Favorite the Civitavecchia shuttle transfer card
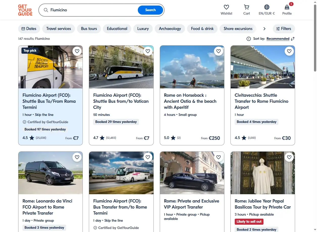The width and height of the screenshot is (317, 232). click(x=289, y=51)
